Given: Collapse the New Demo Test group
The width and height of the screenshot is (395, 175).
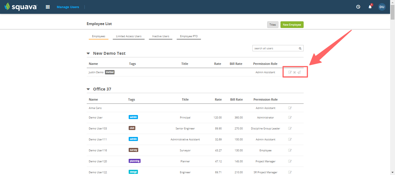Looking at the screenshot, I should (x=88, y=54).
